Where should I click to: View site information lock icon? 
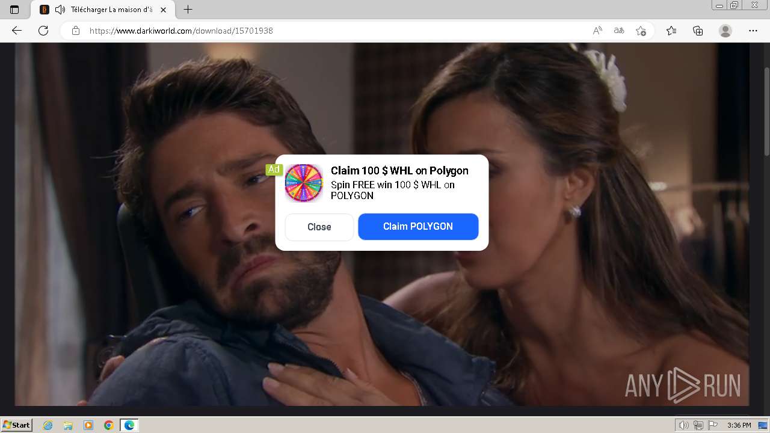point(76,31)
